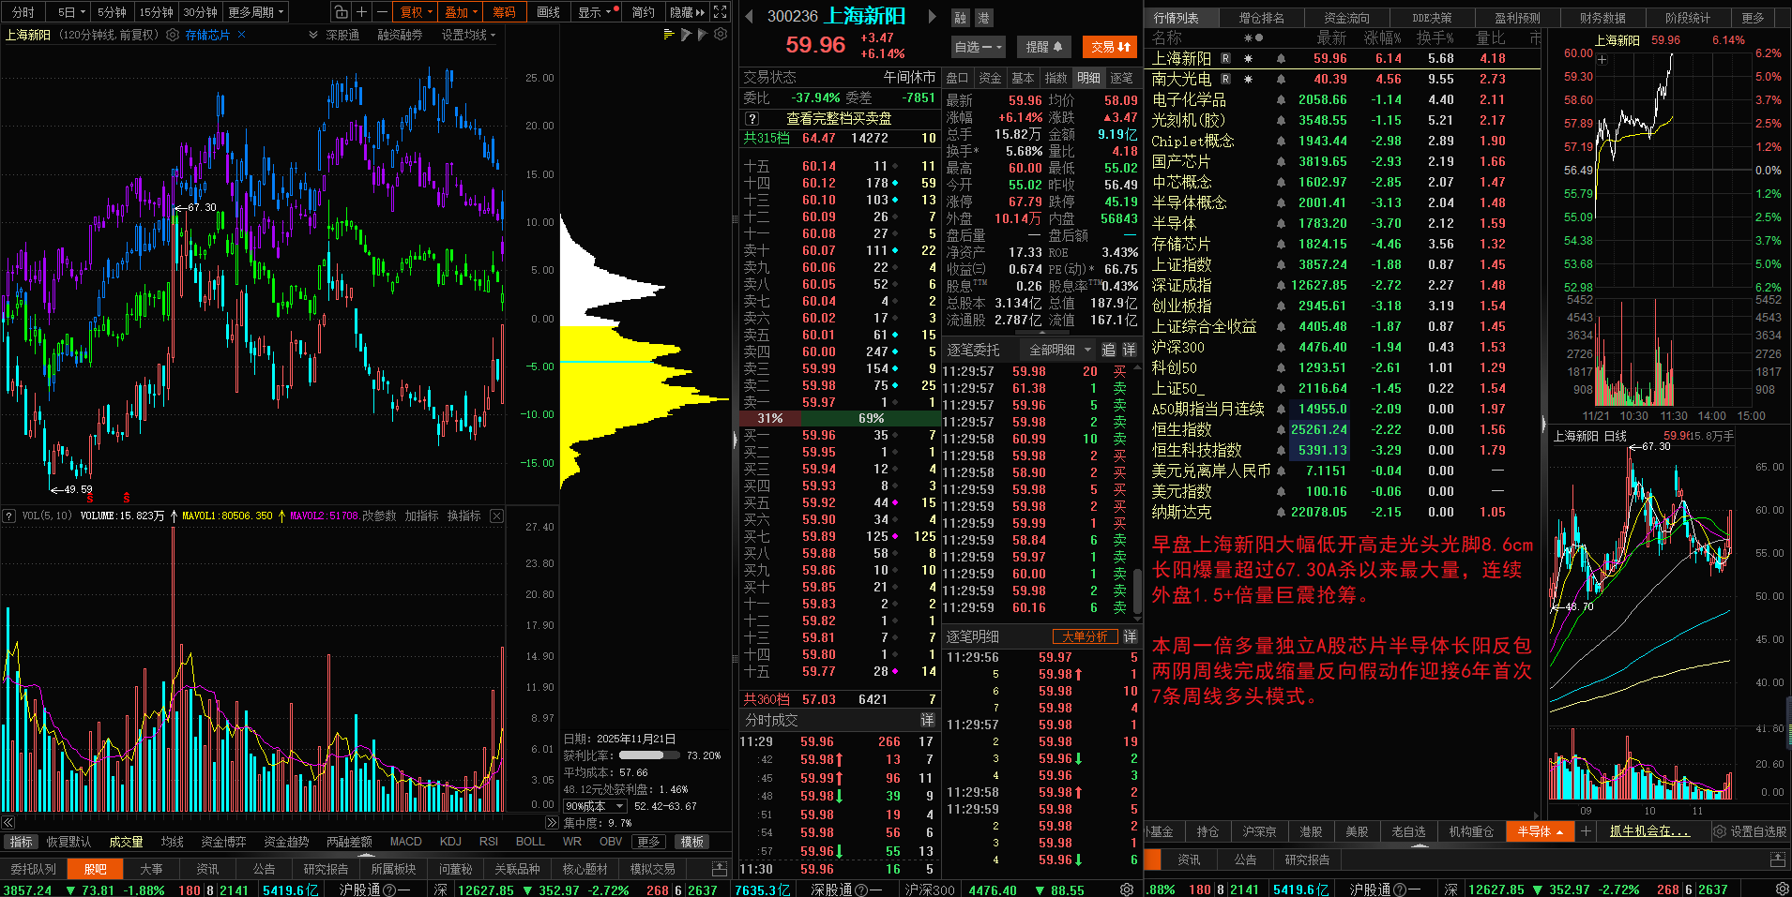This screenshot has width=1792, height=897.
Task: Click 更多 indicators button
Action: coord(648,842)
